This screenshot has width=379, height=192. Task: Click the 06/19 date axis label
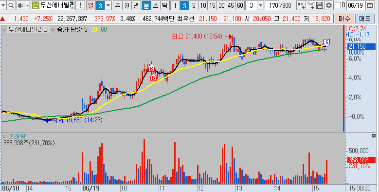[90, 188]
